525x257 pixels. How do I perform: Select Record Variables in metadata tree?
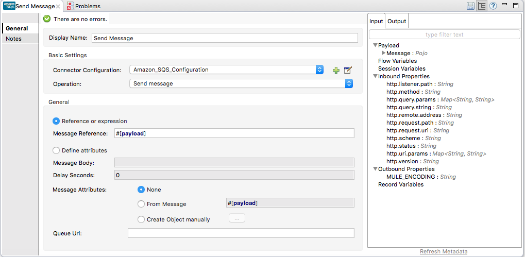[x=401, y=184]
